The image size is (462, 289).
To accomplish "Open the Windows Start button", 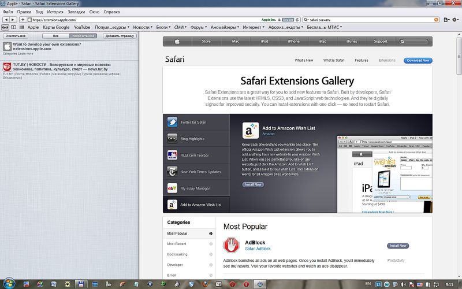I will click(x=8, y=284).
